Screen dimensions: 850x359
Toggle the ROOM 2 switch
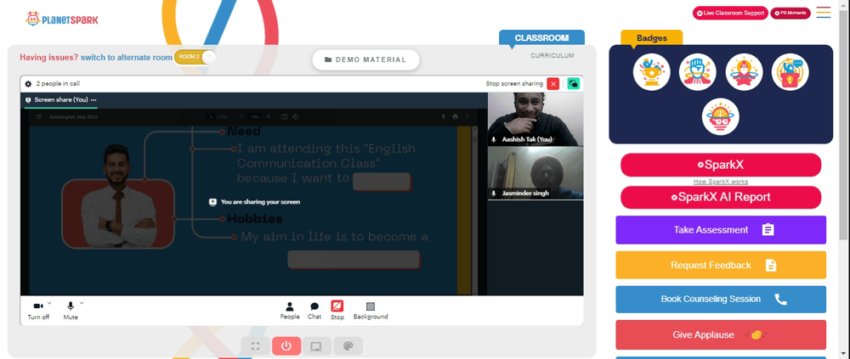[195, 57]
